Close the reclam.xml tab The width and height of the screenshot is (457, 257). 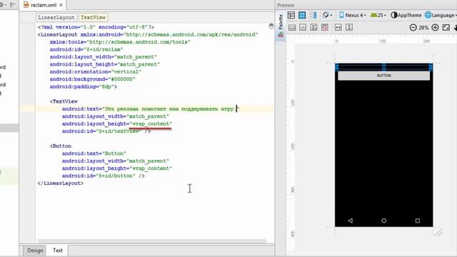61,5
